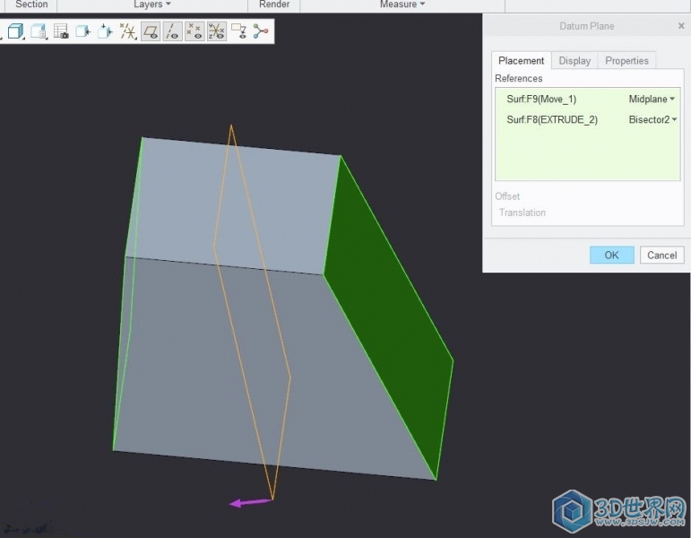Switch to the Display tab
The image size is (691, 538).
(574, 60)
